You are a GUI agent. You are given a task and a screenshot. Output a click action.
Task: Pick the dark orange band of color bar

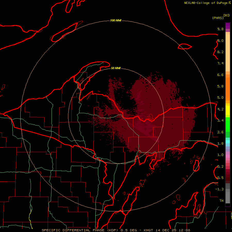(228, 89)
